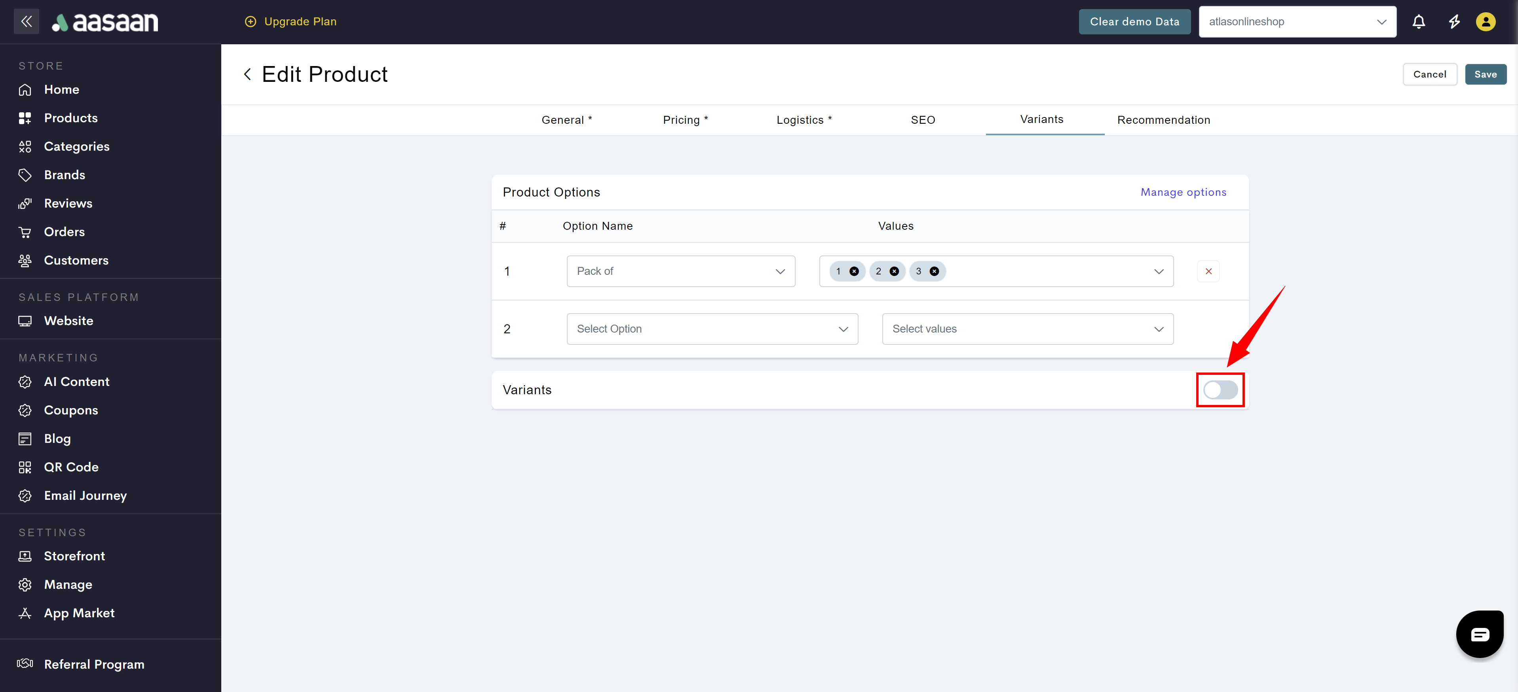Open notifications bell icon
The width and height of the screenshot is (1518, 692).
[x=1418, y=22]
